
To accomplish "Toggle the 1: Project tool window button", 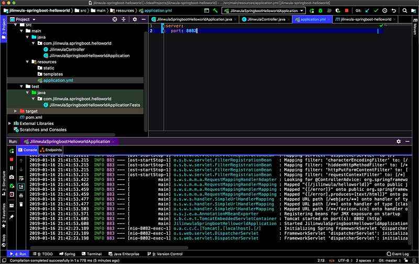I will pos(4,29).
